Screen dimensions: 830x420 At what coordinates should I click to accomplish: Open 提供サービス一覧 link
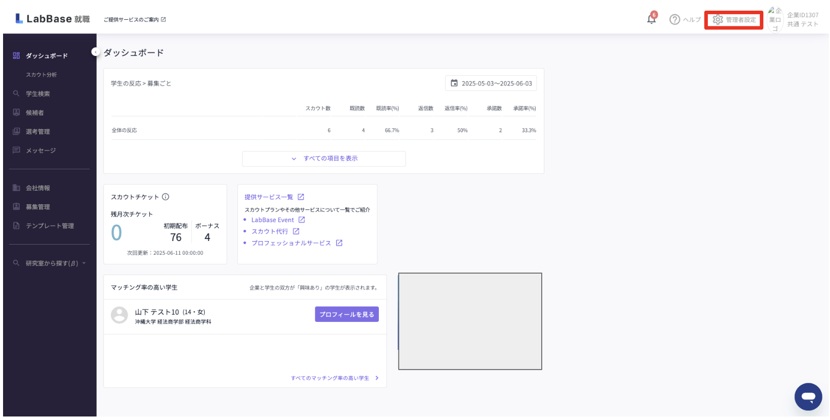click(x=269, y=197)
